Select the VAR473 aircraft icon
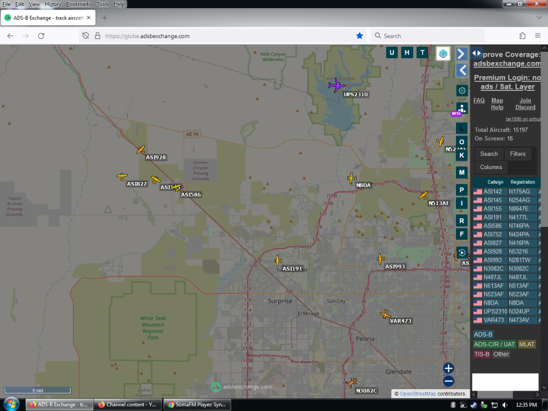 385,314
